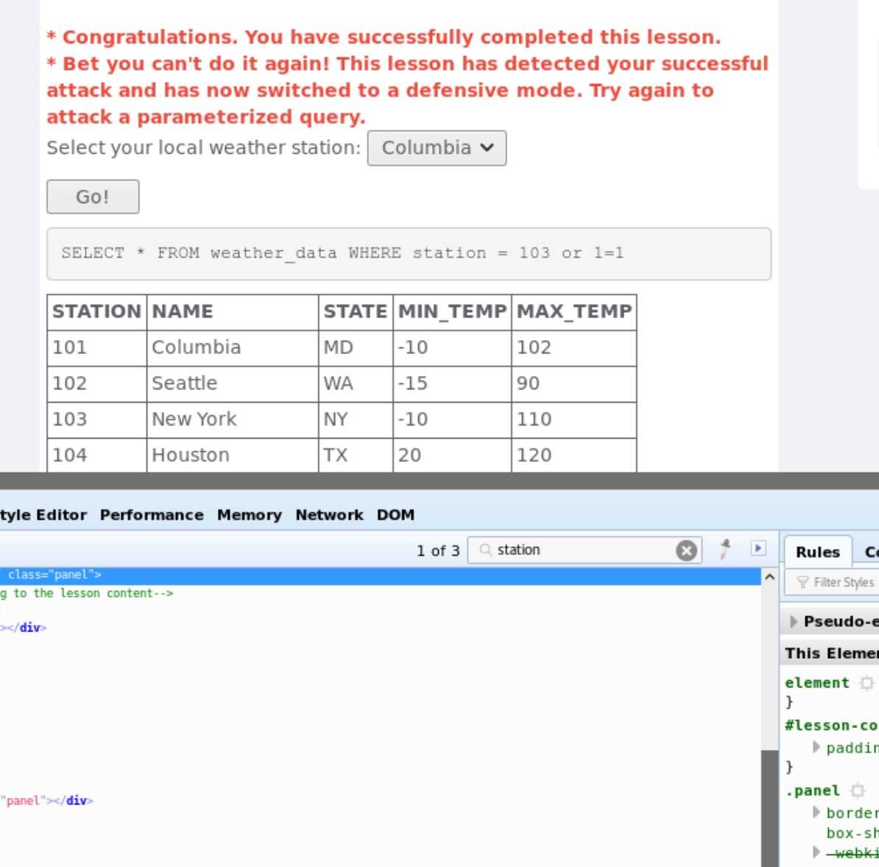Click the MAX_TEMP column header
This screenshot has height=867, width=879.
click(x=574, y=311)
